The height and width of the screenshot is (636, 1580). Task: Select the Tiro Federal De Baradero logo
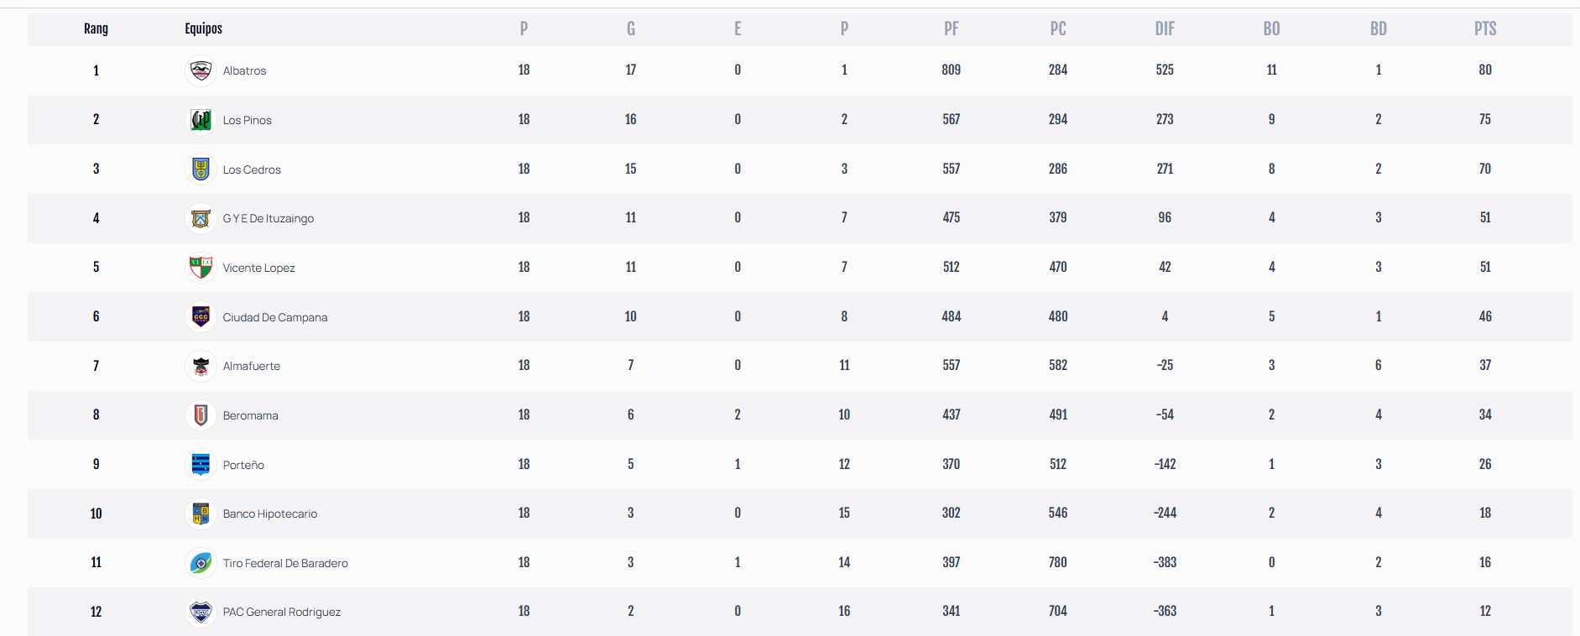(x=201, y=563)
